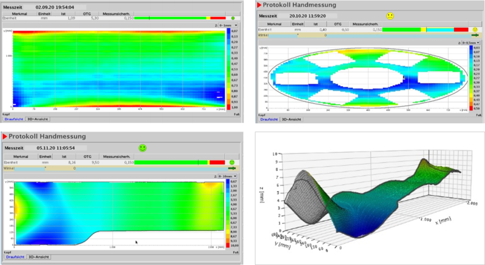This screenshot has height=265, width=485.
Task: Click the Messunsicherh. value 0,150 in 02.09.20 panel
Action: 129,18
